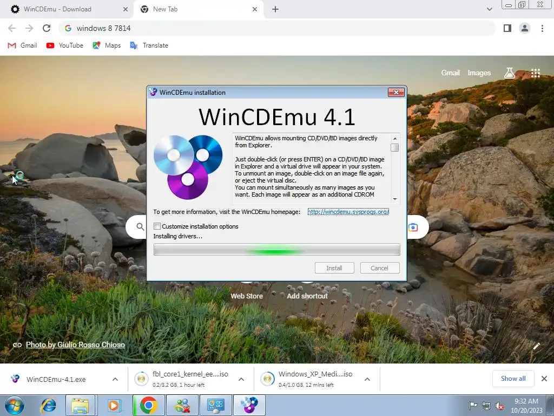The width and height of the screenshot is (554, 416).
Task: Check Customize installation options checkbox
Action: coord(157,226)
